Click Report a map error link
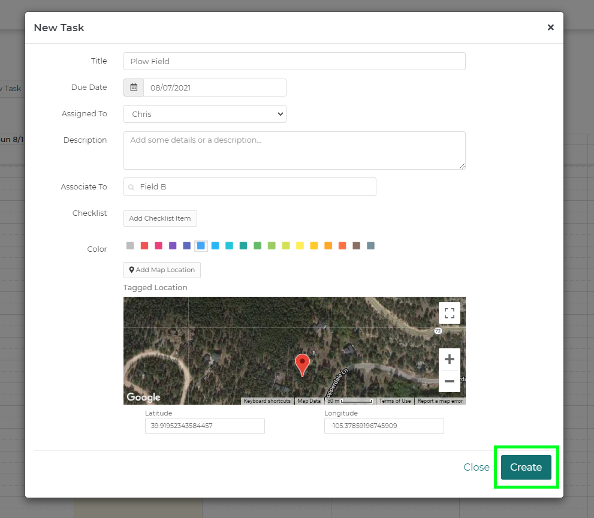The image size is (594, 518). point(440,401)
